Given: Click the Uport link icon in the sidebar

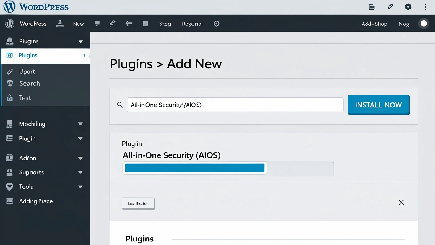Looking at the screenshot, I should tap(10, 72).
